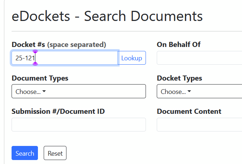The image size is (242, 164).
Task: Click the caret arrow in Document Types dropdown
Action: (44, 91)
